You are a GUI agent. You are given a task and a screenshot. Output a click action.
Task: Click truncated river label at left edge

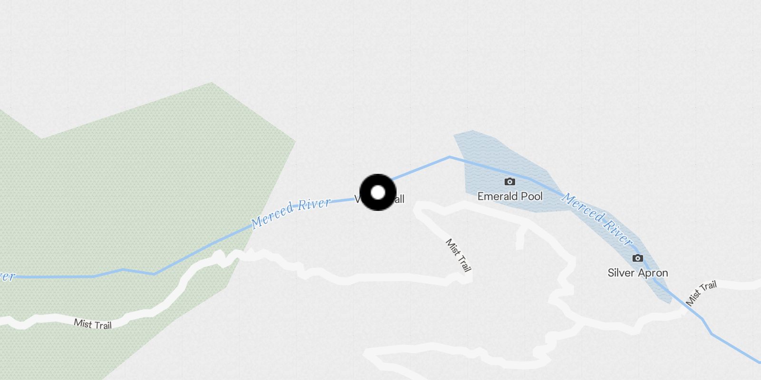(7, 276)
